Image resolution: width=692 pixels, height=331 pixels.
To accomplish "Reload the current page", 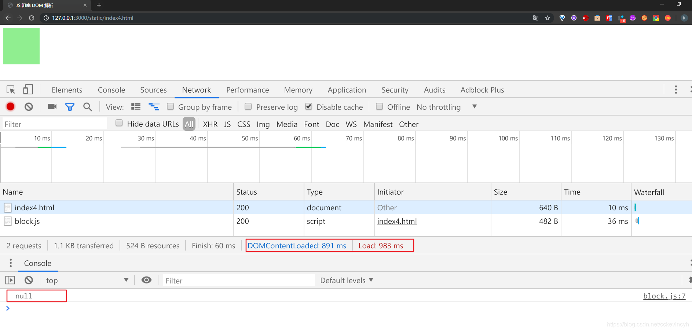I will (32, 18).
